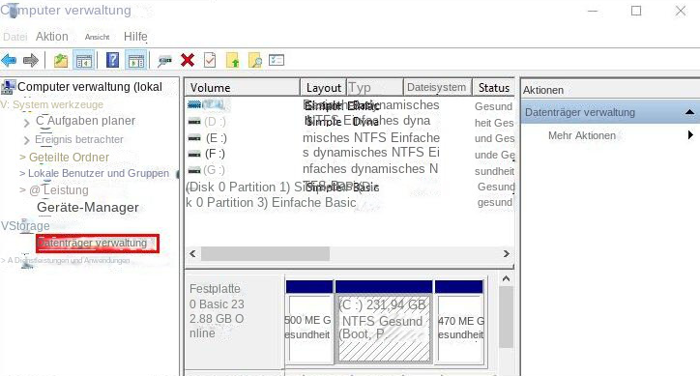
Task: Click the vertical scrollbar thumb of disk map
Action: coord(506,317)
